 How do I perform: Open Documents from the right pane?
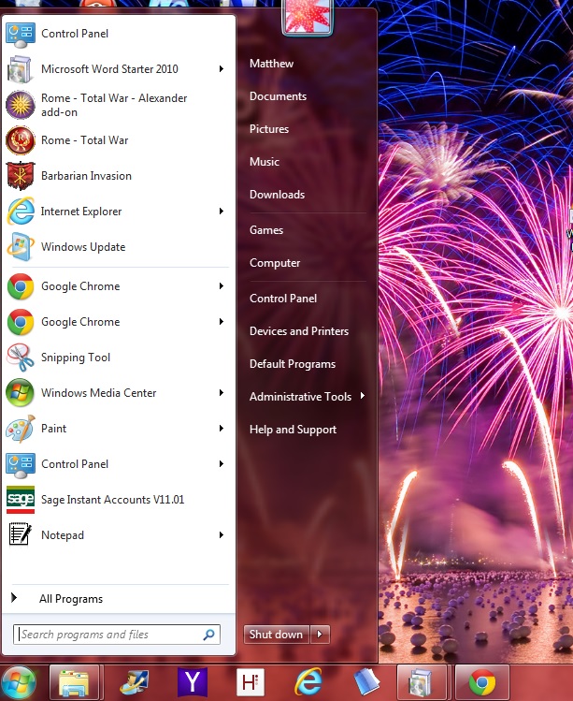278,96
